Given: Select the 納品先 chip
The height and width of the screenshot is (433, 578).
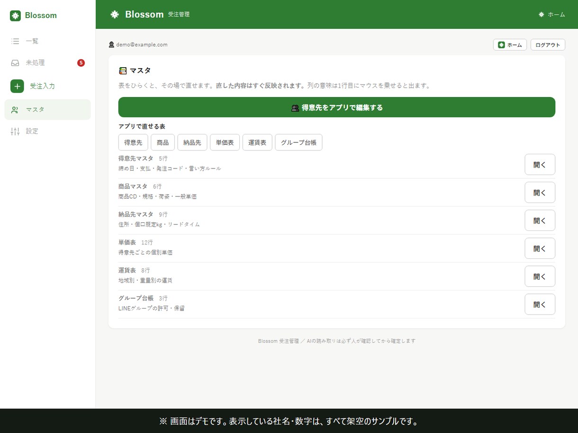Looking at the screenshot, I should [192, 142].
